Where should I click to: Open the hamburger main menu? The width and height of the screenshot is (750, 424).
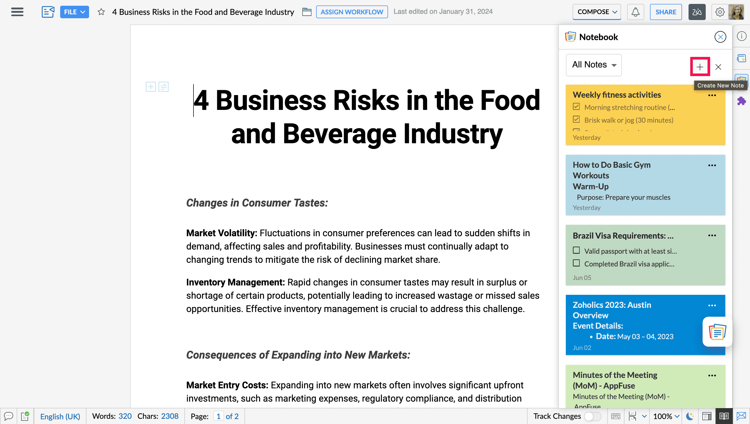pos(17,12)
